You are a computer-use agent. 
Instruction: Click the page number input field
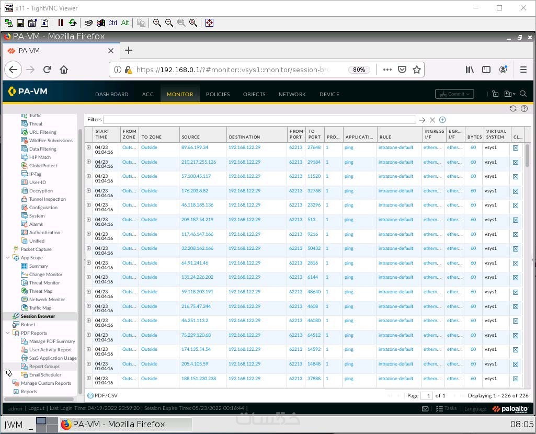(427, 395)
